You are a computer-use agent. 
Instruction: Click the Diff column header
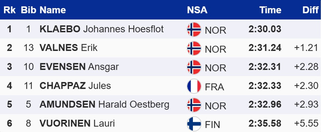310,10
